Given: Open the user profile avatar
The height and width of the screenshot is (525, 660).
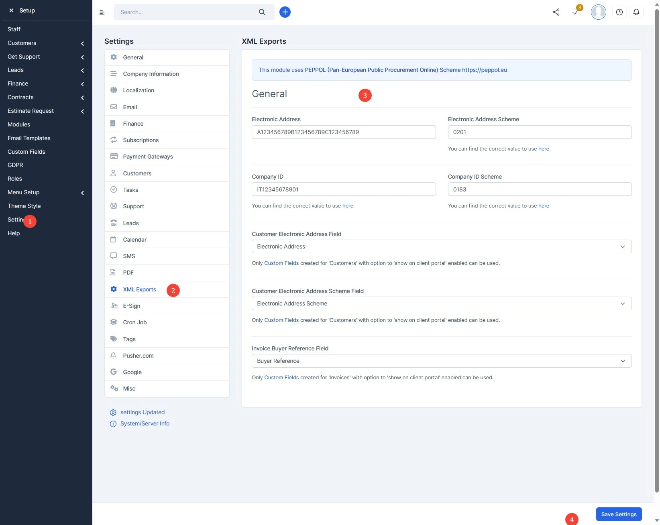Looking at the screenshot, I should (x=598, y=12).
